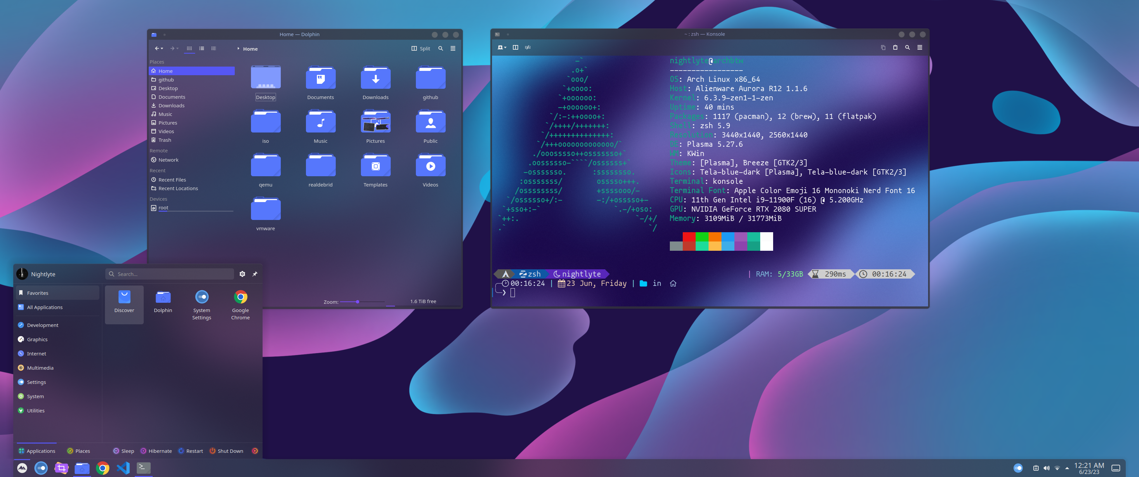Viewport: 1139px width, 477px height.
Task: Open Recent Files in Dolphin sidebar
Action: [x=192, y=180]
